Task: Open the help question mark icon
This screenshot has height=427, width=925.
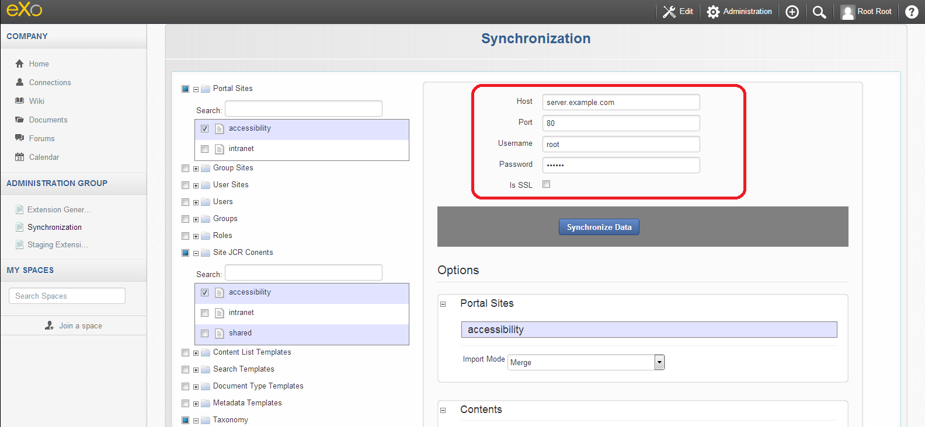Action: pos(912,12)
